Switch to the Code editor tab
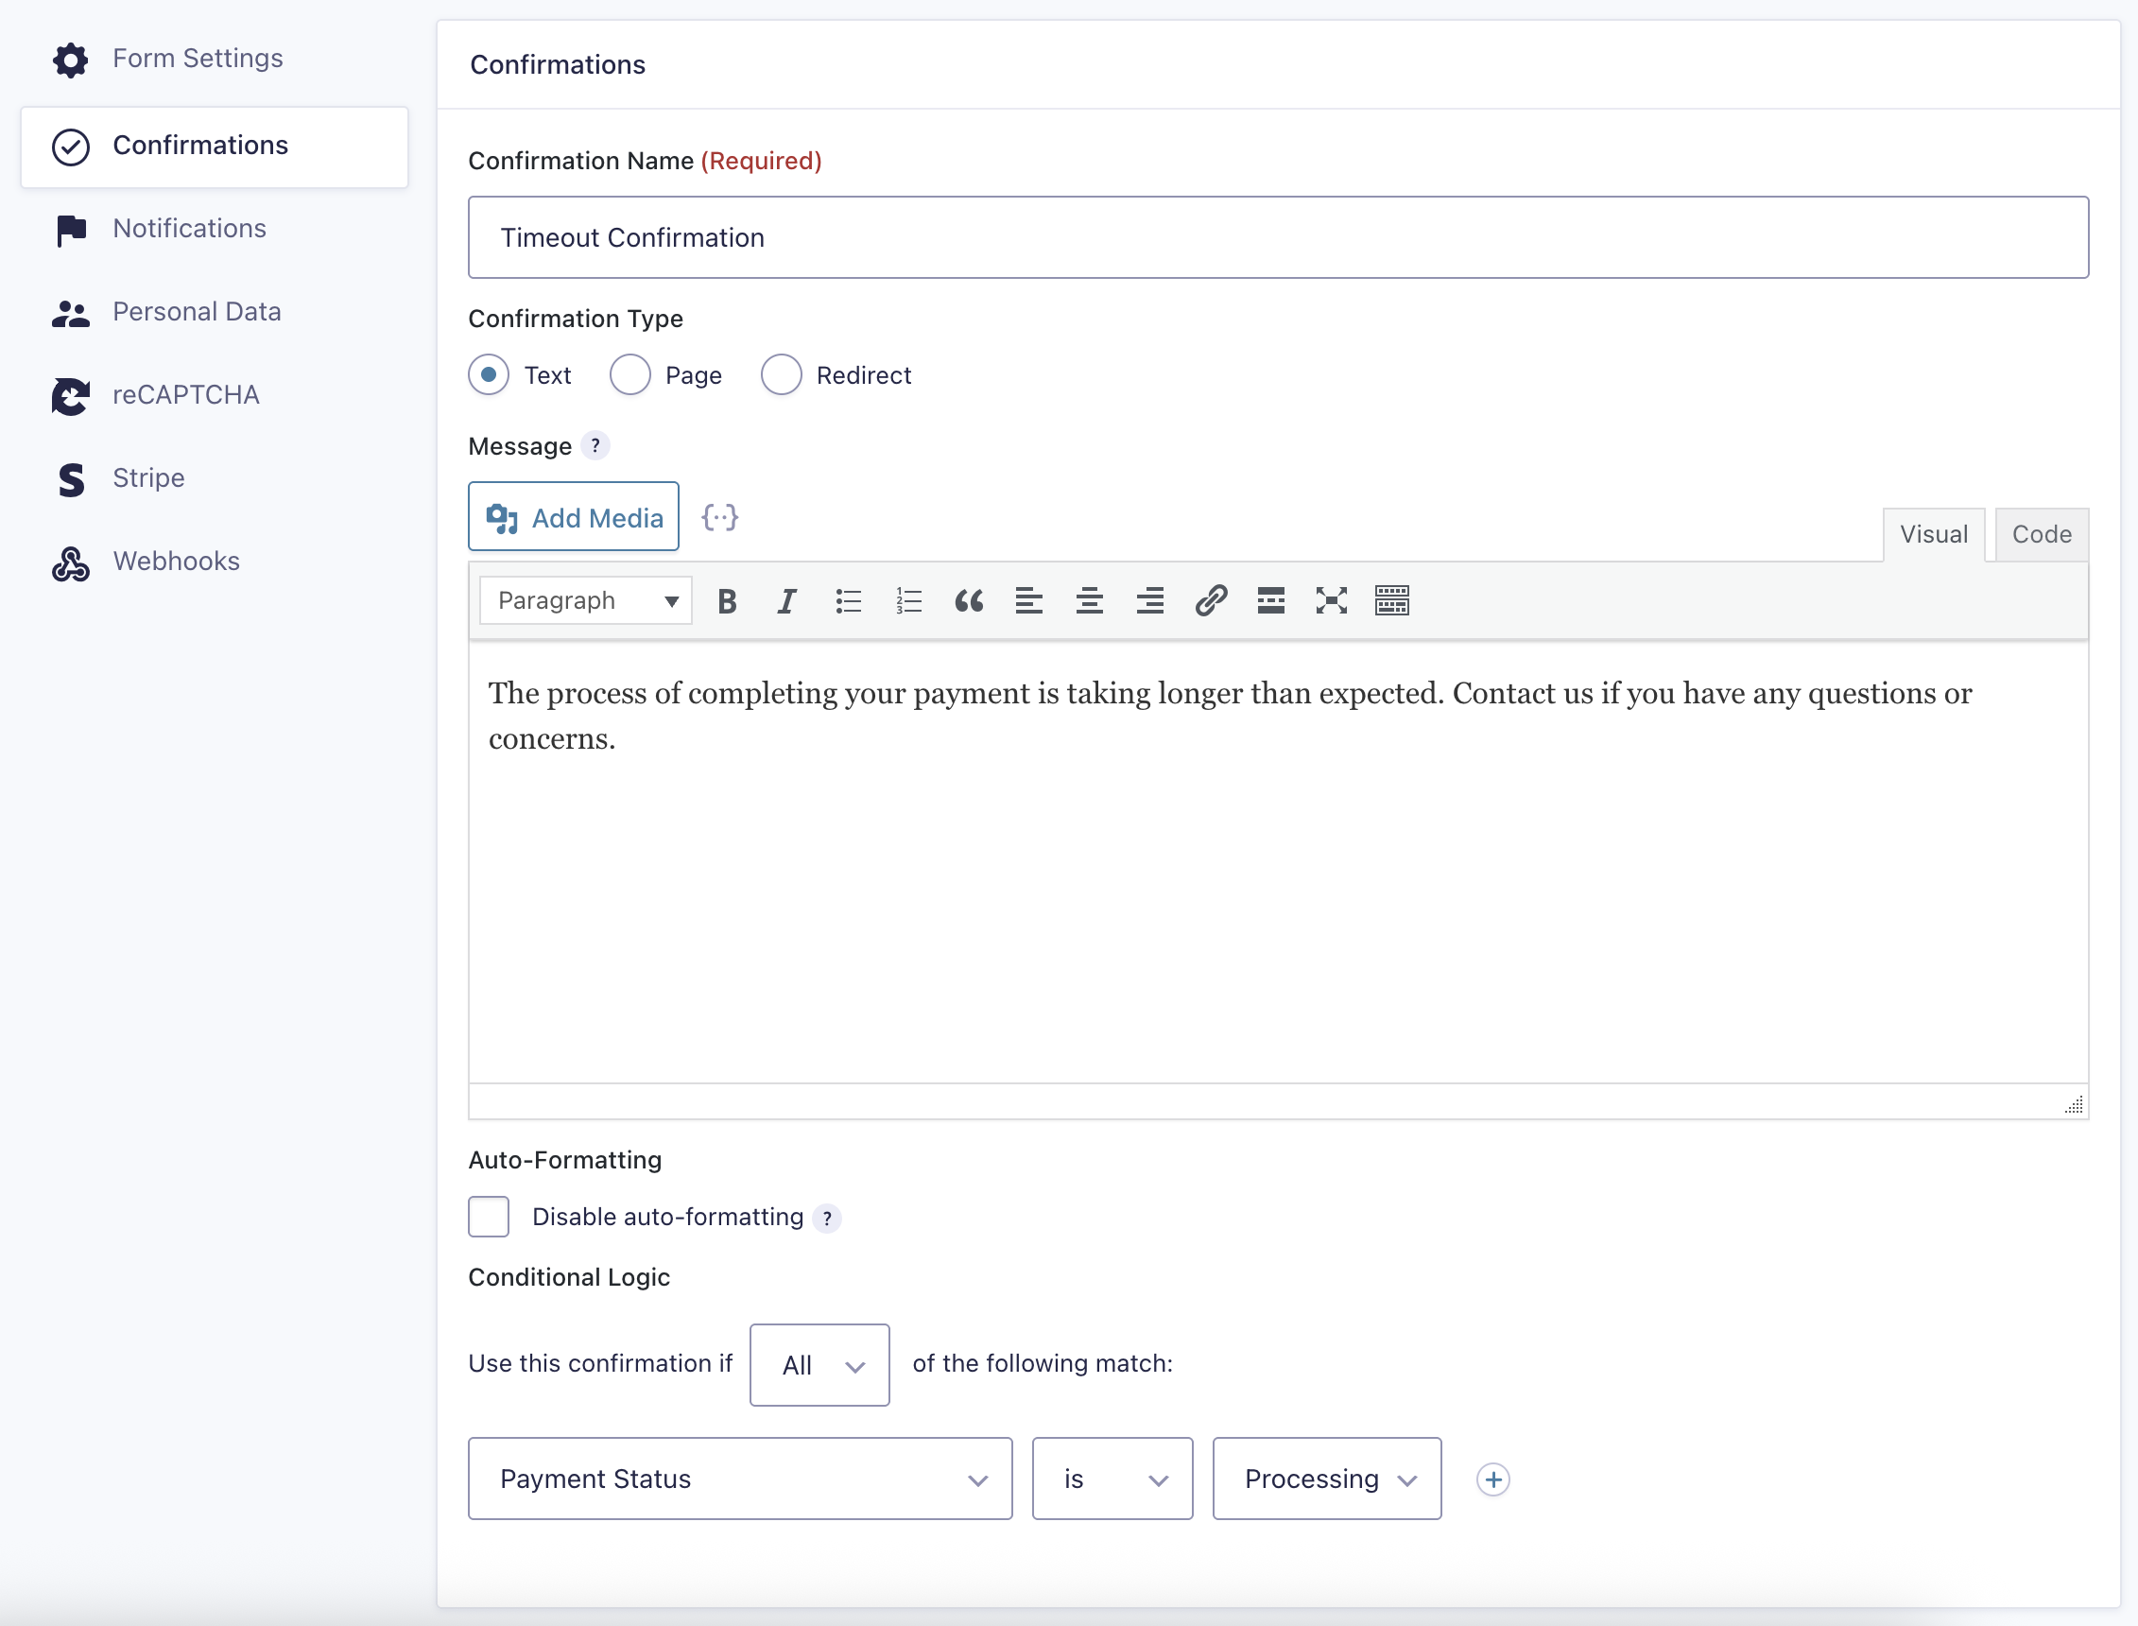This screenshot has width=2138, height=1626. 2041,534
